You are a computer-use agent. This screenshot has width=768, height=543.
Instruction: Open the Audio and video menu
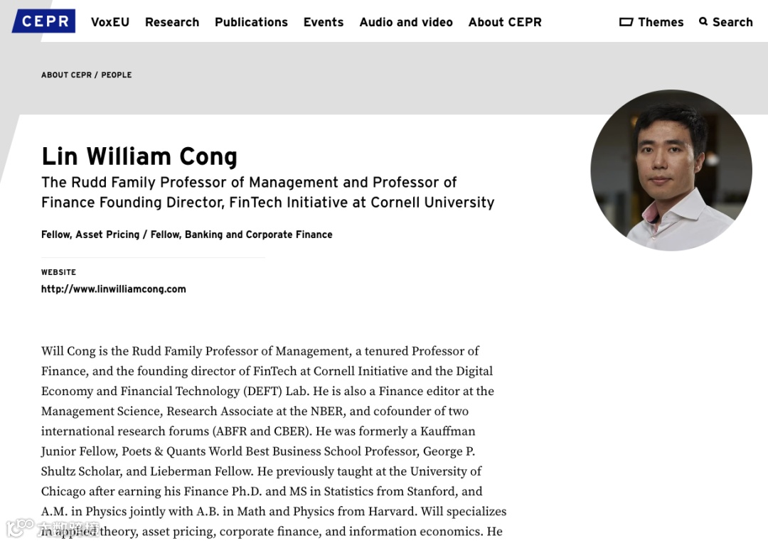pyautogui.click(x=406, y=23)
